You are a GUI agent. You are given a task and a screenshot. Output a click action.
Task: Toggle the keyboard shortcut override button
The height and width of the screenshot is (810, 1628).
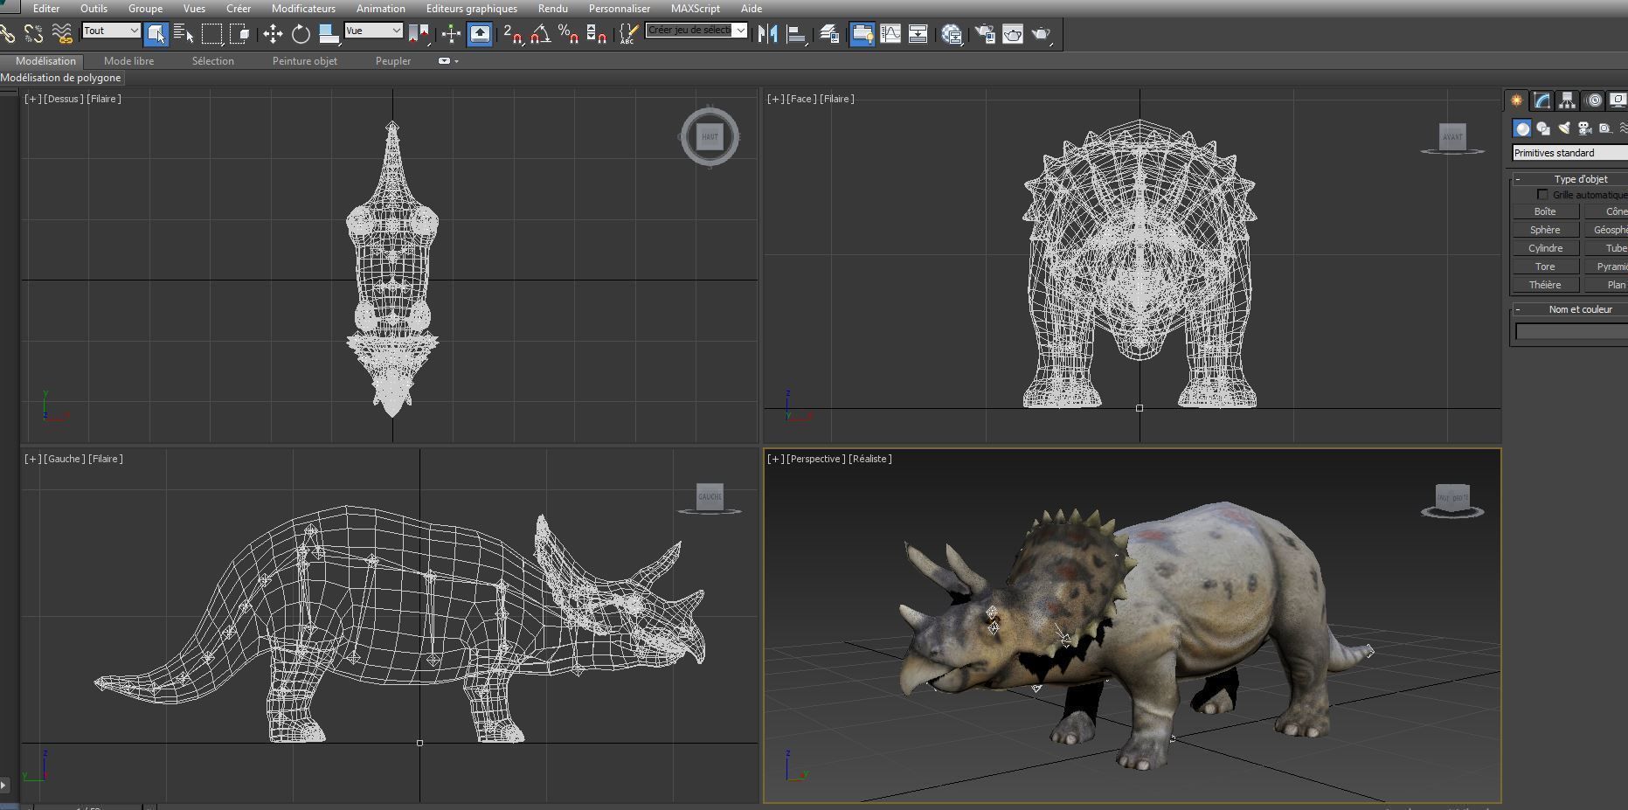[480, 34]
